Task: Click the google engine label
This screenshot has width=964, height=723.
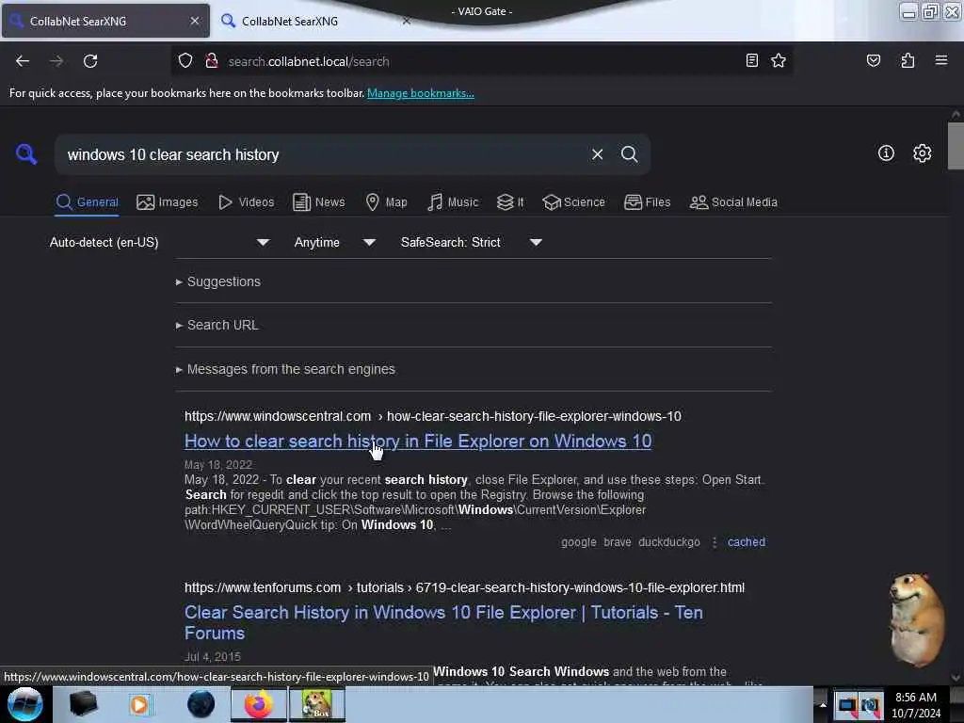Action: click(579, 541)
